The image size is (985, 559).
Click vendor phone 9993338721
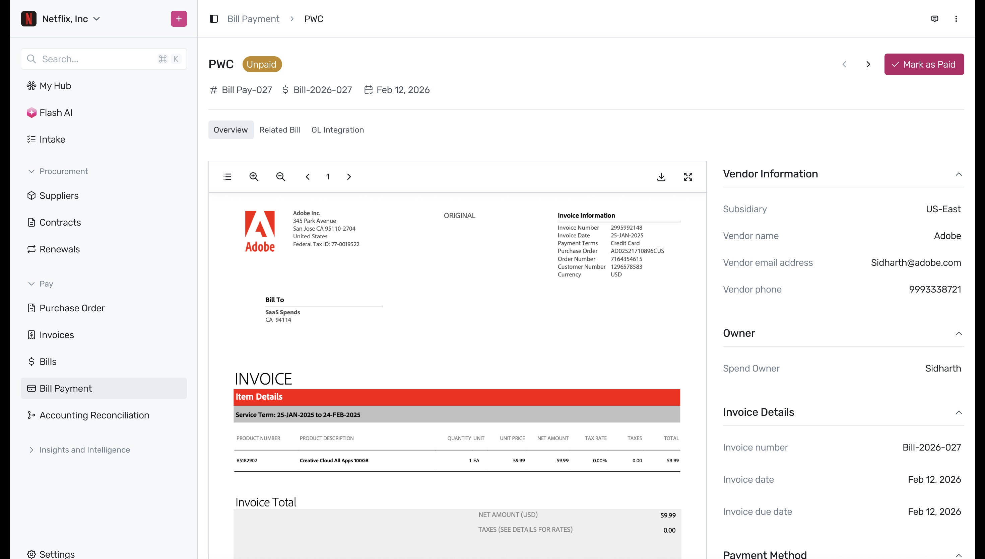pos(935,290)
